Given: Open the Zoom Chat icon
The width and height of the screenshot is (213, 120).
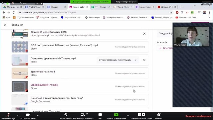Looking at the screenshot, I should click(100, 115).
